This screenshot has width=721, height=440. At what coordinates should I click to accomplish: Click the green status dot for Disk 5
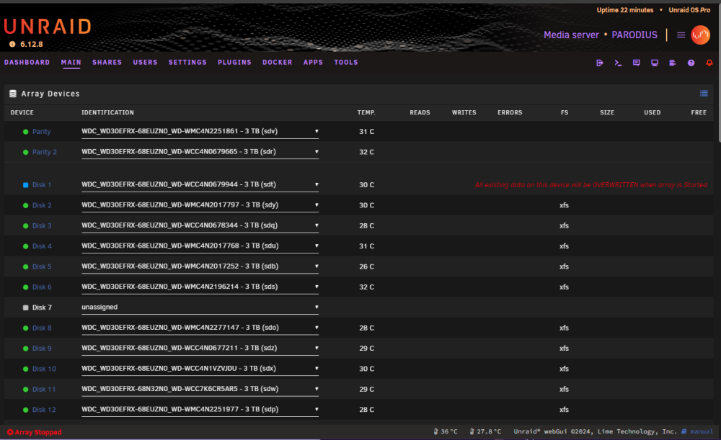26,267
